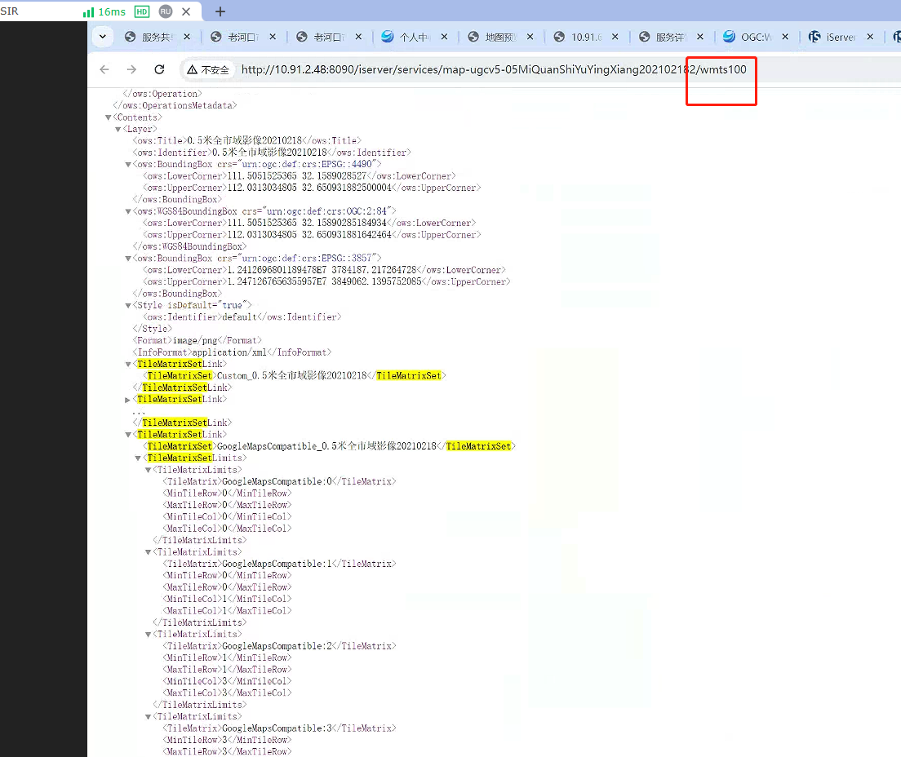The height and width of the screenshot is (757, 901).
Task: Collapse the ows:WGS84BoundingBox node
Action: point(128,211)
